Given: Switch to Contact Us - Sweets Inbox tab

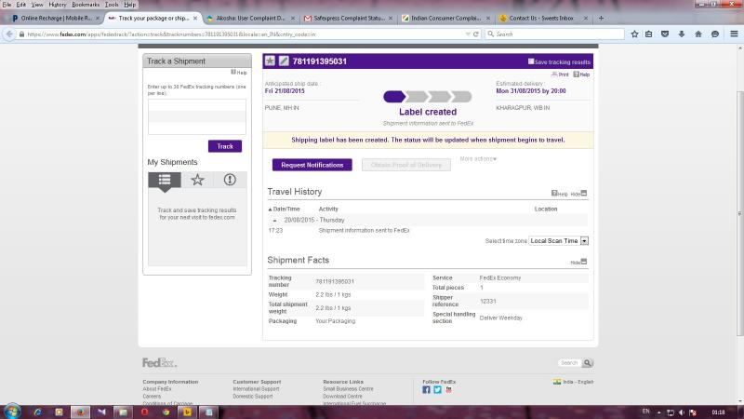Looking at the screenshot, I should tap(544, 18).
